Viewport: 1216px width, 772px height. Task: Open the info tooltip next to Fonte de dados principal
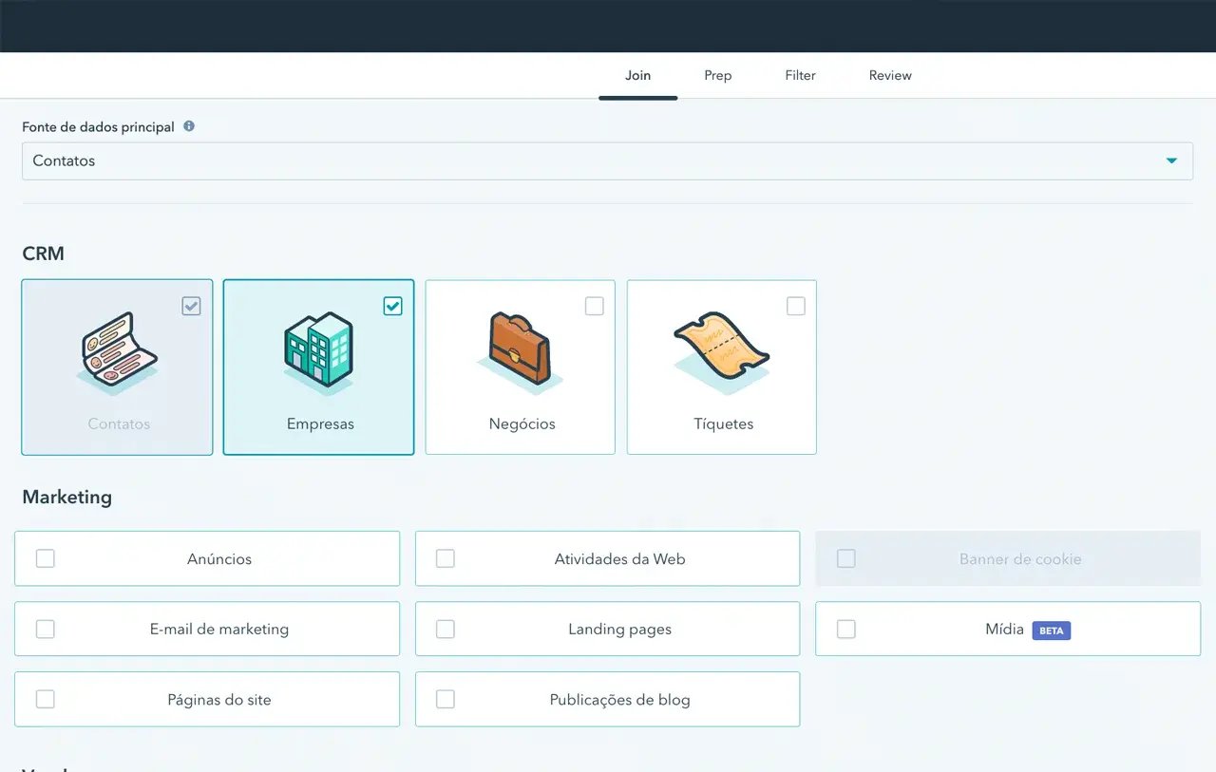pyautogui.click(x=188, y=125)
